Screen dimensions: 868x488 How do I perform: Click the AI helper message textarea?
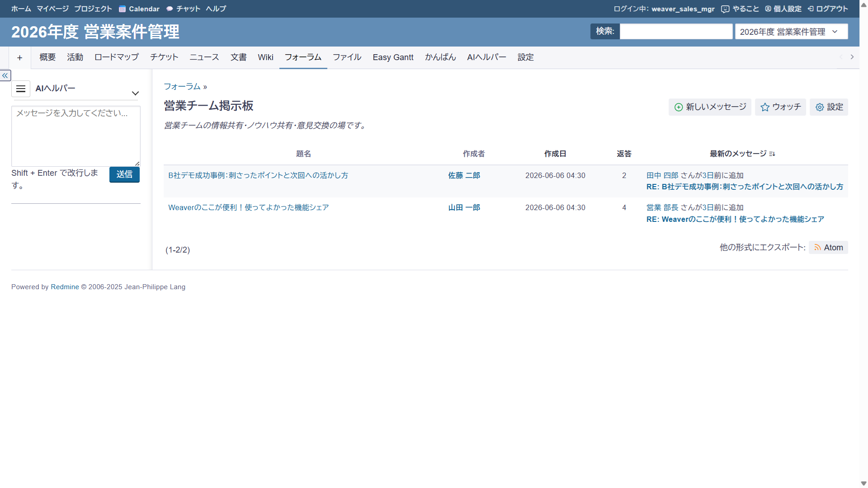pyautogui.click(x=76, y=136)
